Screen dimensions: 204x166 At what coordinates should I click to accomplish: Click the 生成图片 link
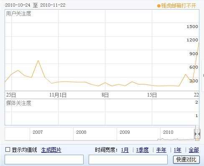click(51, 150)
